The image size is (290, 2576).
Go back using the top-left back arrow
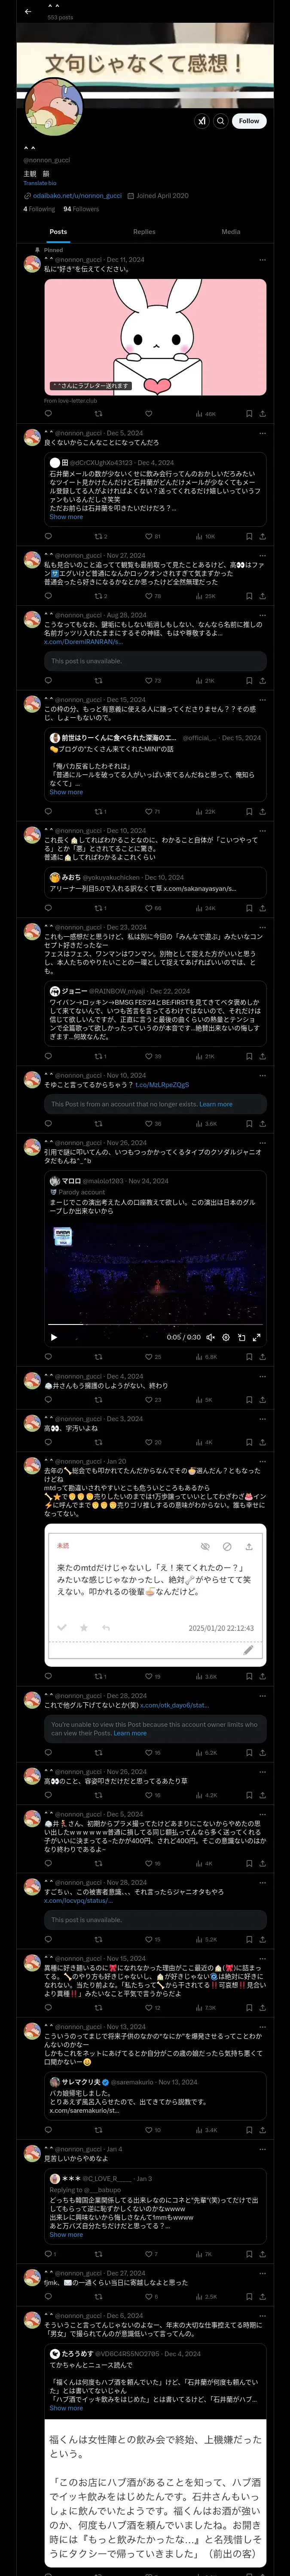[28, 12]
